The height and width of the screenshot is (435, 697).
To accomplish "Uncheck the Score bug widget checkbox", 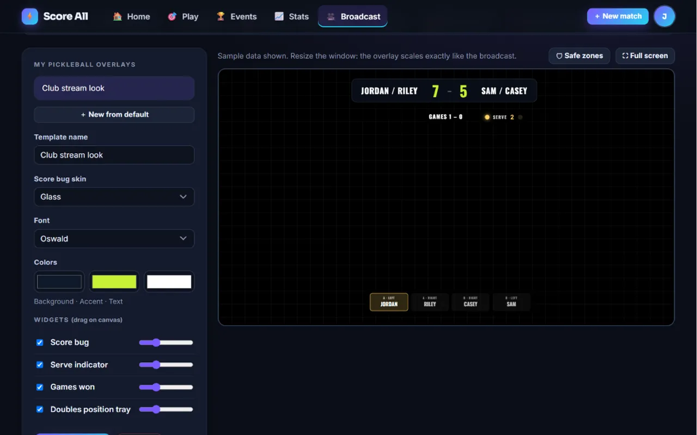I will point(40,343).
